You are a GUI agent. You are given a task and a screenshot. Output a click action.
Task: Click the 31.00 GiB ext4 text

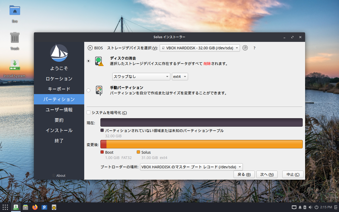tap(154, 158)
